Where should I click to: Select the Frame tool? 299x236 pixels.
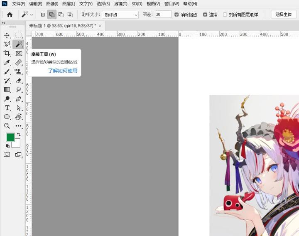pos(18,53)
